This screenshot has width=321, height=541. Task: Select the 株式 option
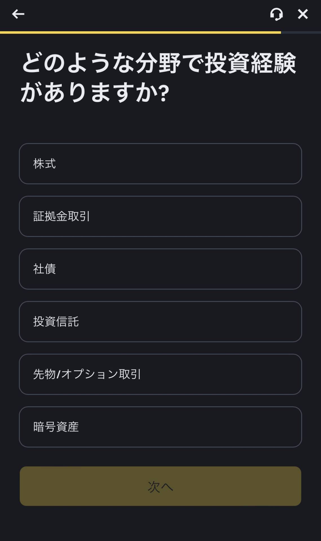pyautogui.click(x=160, y=164)
